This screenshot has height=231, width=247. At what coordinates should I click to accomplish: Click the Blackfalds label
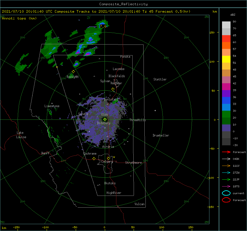pos(117,76)
